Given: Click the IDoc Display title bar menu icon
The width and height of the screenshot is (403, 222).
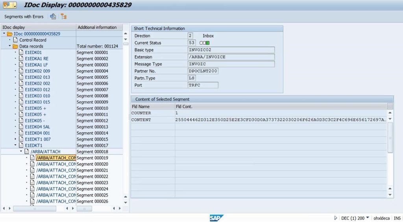Looking at the screenshot, I should [x=10, y=5].
